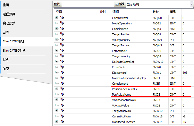Click the 类型 column header
Screen dimensions: 194x126
point(175,12)
